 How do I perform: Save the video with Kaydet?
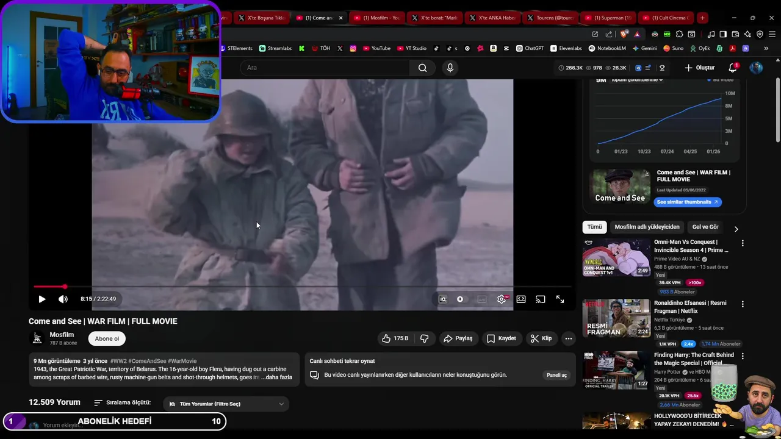click(502, 338)
